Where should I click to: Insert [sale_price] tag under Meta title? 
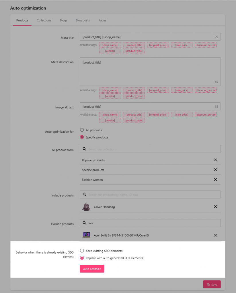coord(182,45)
